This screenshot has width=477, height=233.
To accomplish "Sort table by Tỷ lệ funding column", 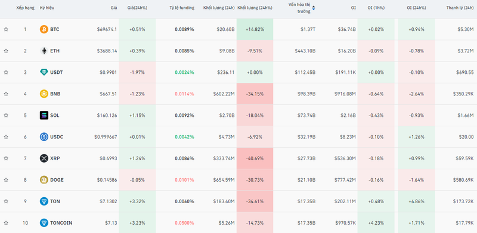I will click(182, 8).
